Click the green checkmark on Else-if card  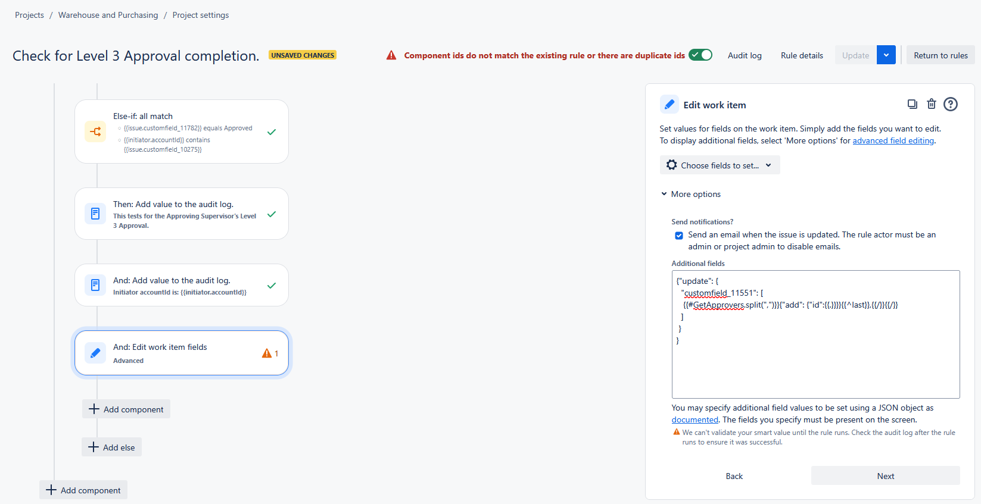pos(272,132)
